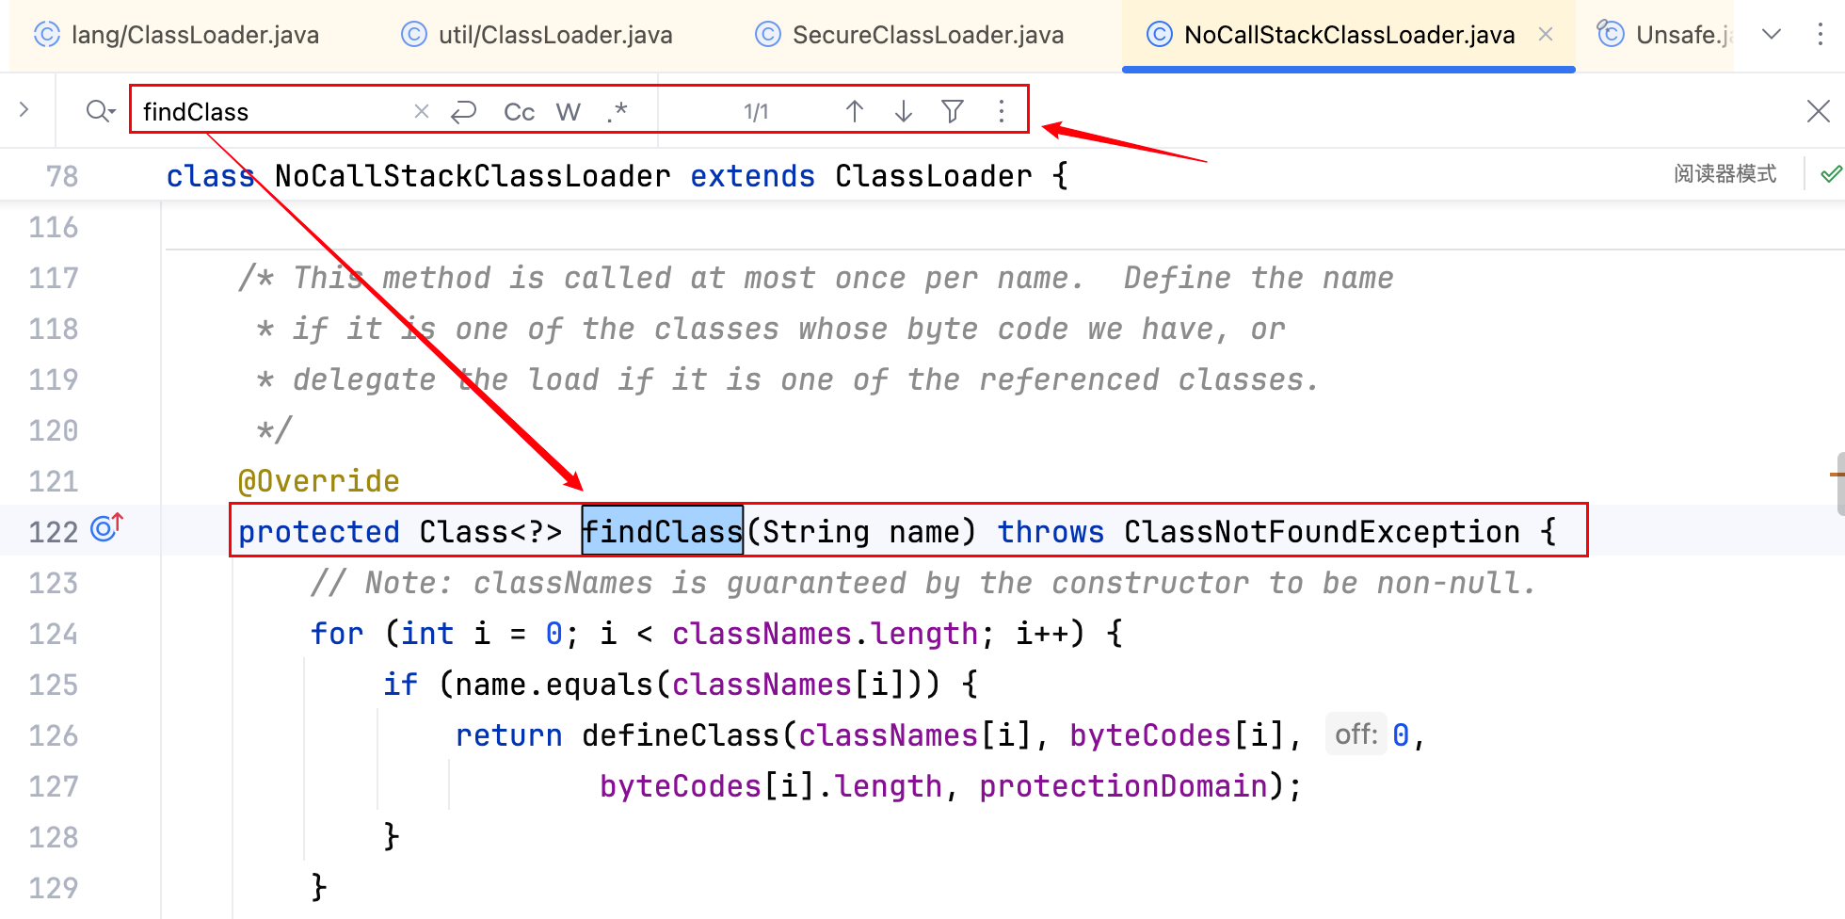The width and height of the screenshot is (1845, 919).
Task: Go to previous search occurrence
Action: pos(855,112)
